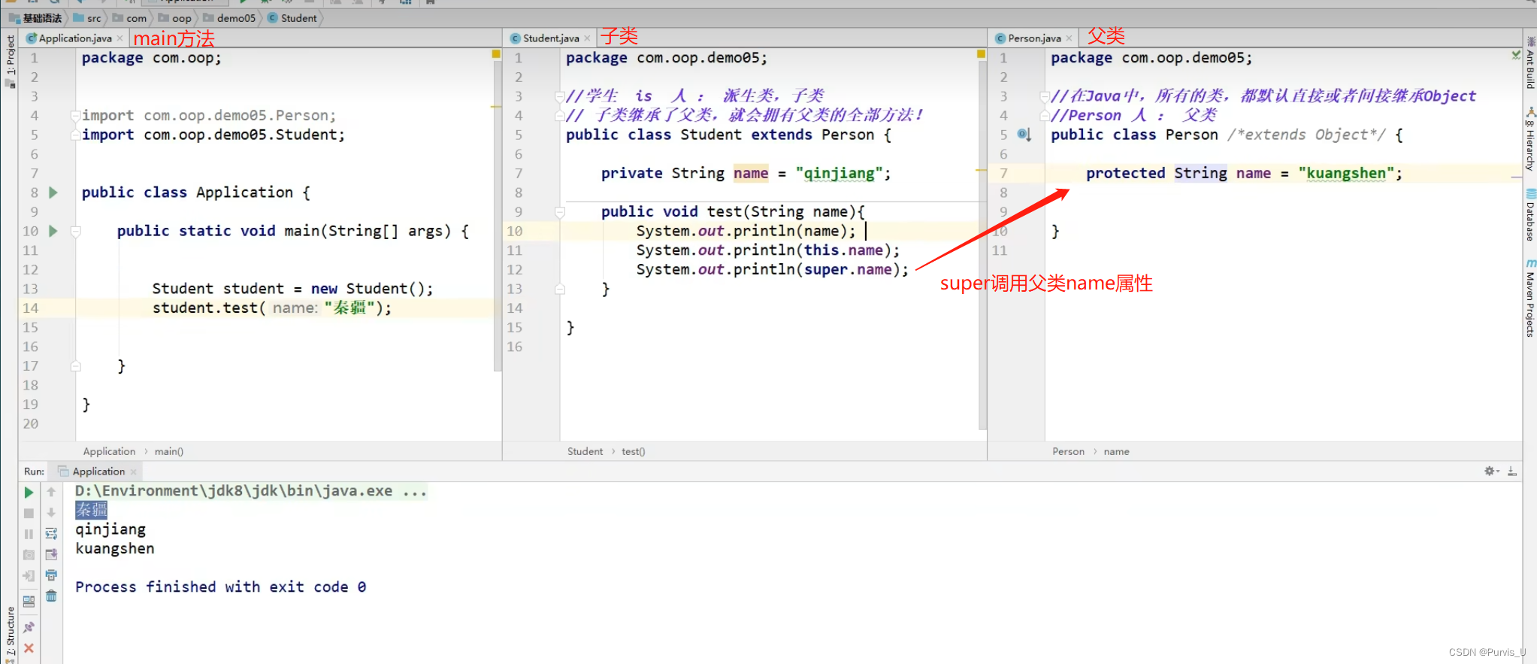
Task: Dump threads using camera icon
Action: [29, 555]
